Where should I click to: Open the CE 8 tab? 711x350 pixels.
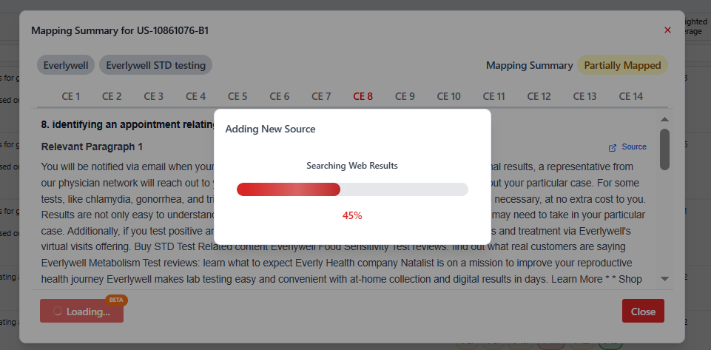tap(363, 96)
